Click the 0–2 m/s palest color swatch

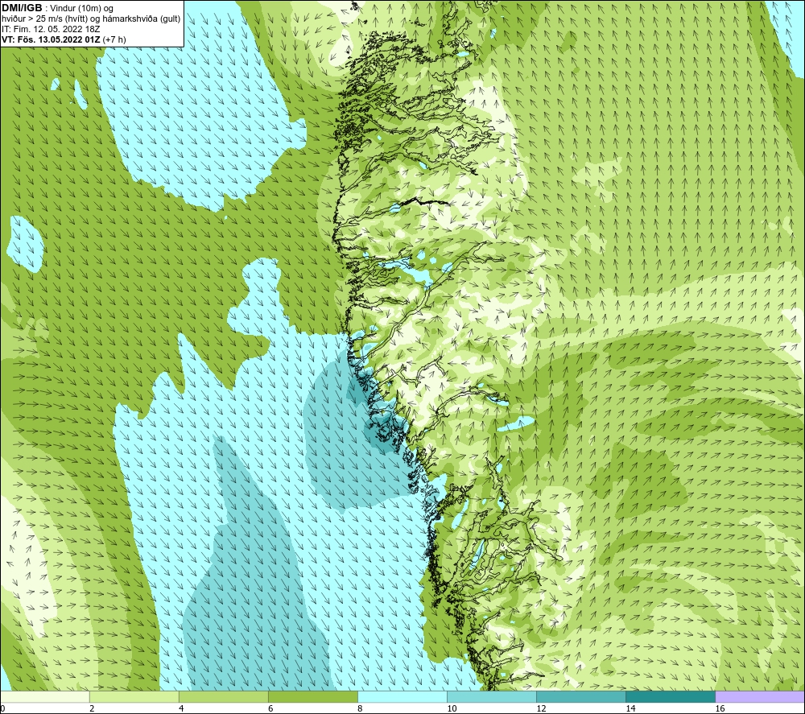(x=45, y=696)
